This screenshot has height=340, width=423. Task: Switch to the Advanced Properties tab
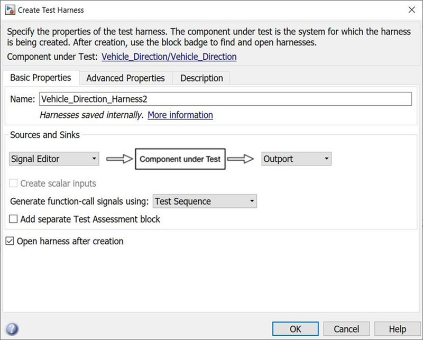[126, 78]
